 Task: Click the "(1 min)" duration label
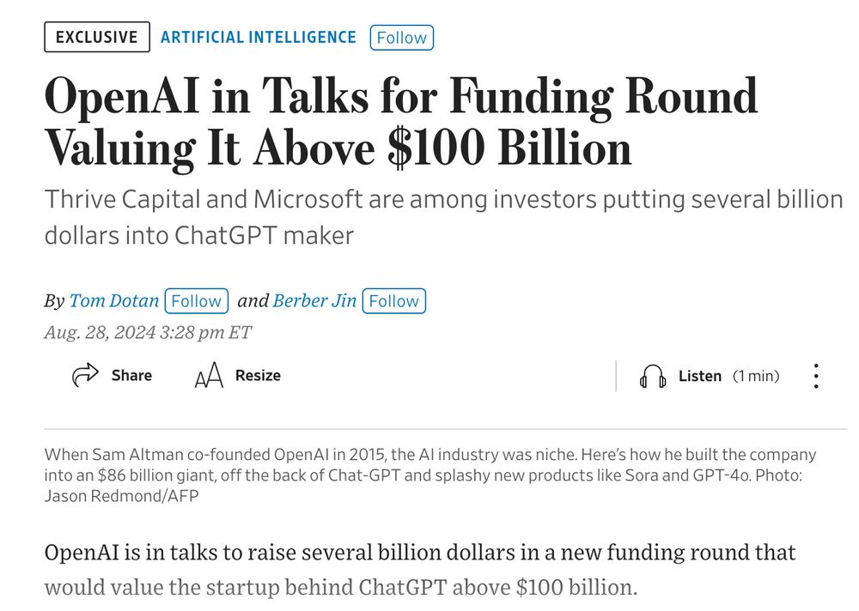756,376
